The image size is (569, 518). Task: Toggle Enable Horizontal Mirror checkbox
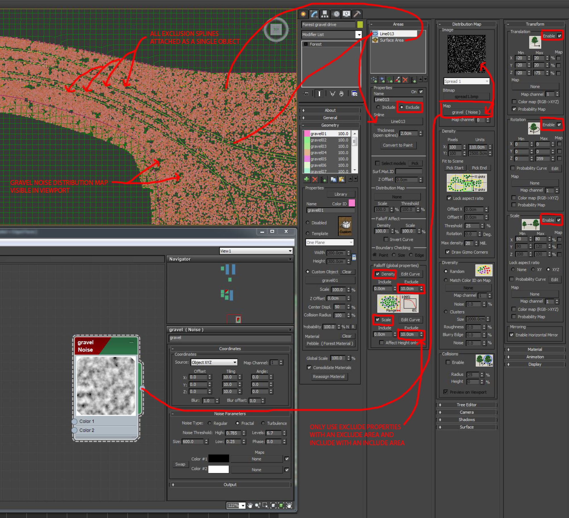(512, 335)
